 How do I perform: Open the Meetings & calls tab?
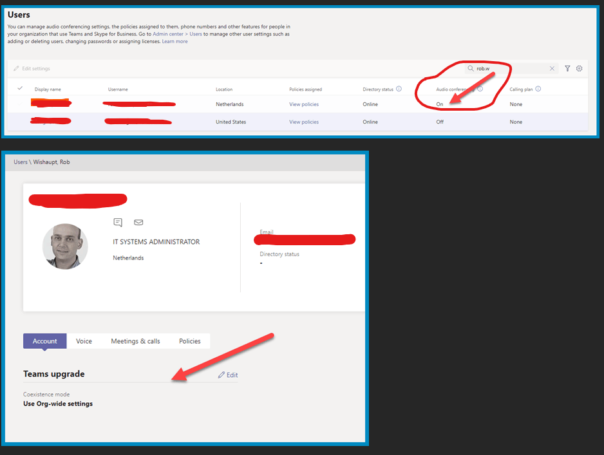[136, 341]
